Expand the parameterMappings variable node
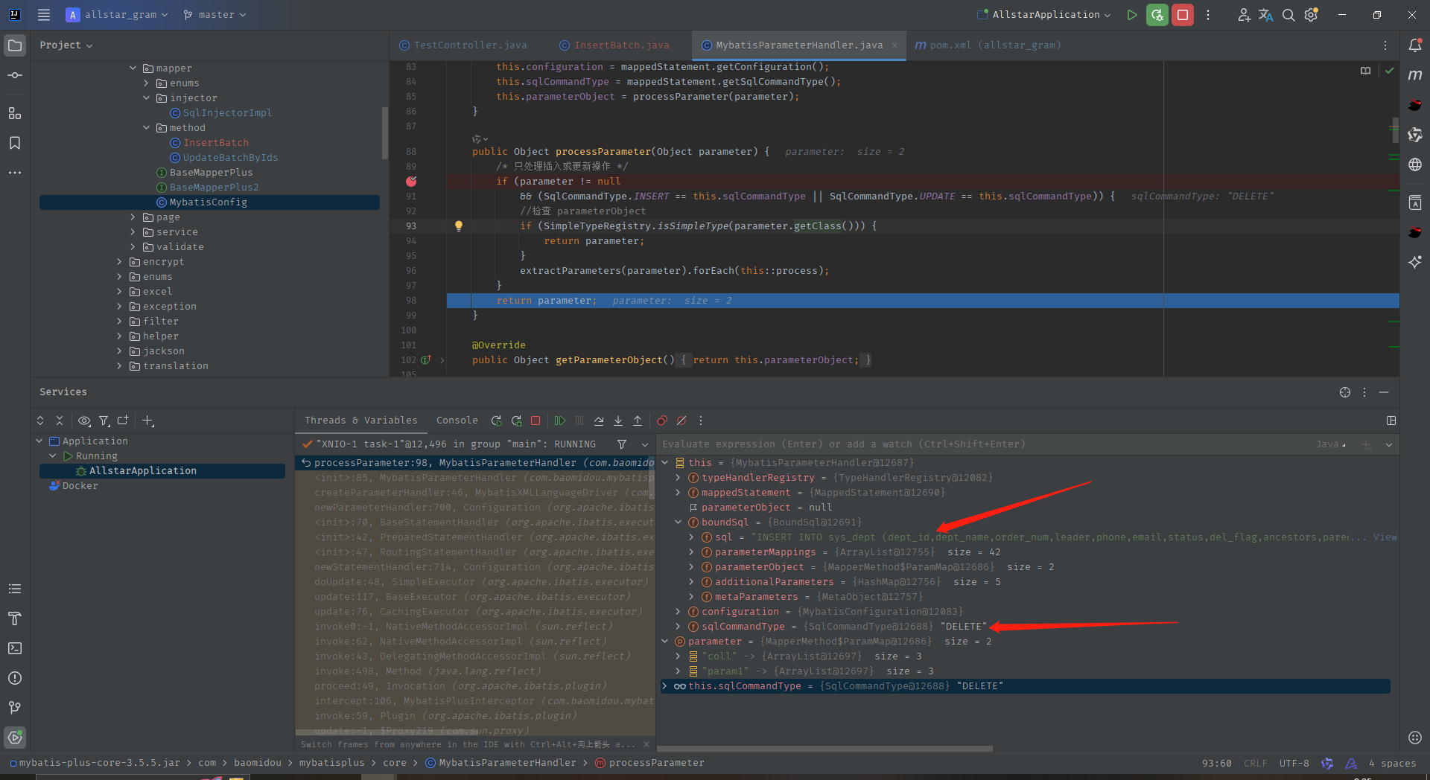 (691, 552)
